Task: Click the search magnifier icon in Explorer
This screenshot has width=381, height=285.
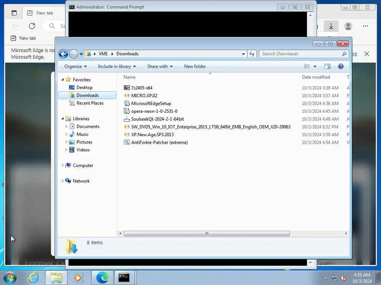Action: point(344,54)
